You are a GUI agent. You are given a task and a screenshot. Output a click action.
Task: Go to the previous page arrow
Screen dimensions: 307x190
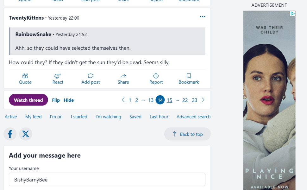pyautogui.click(x=123, y=100)
